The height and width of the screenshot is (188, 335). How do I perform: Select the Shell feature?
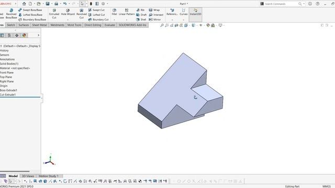tap(141, 19)
